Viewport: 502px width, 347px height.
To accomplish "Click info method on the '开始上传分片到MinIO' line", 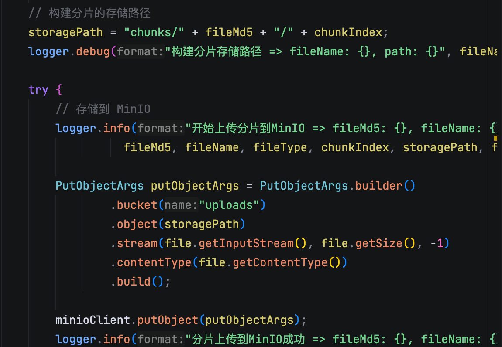I will coord(117,128).
